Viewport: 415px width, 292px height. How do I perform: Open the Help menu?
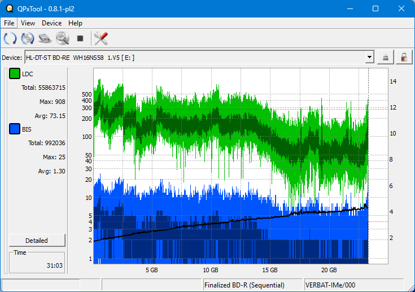pos(75,23)
